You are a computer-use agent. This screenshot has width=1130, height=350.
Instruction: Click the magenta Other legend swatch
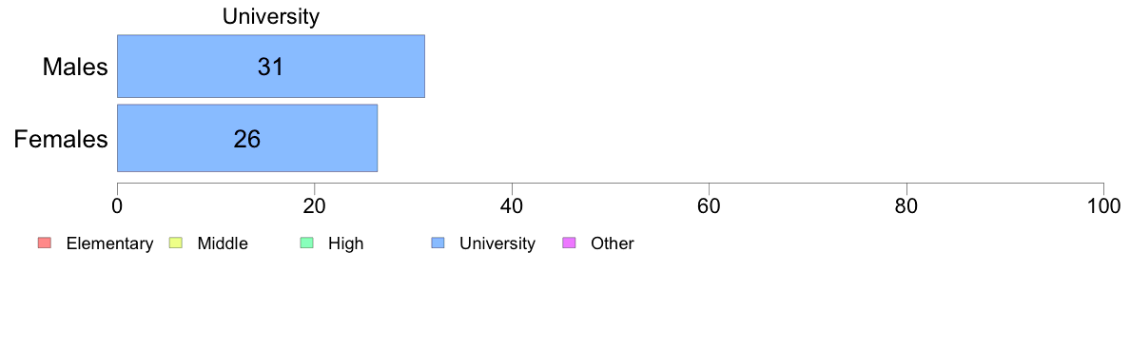(x=568, y=243)
